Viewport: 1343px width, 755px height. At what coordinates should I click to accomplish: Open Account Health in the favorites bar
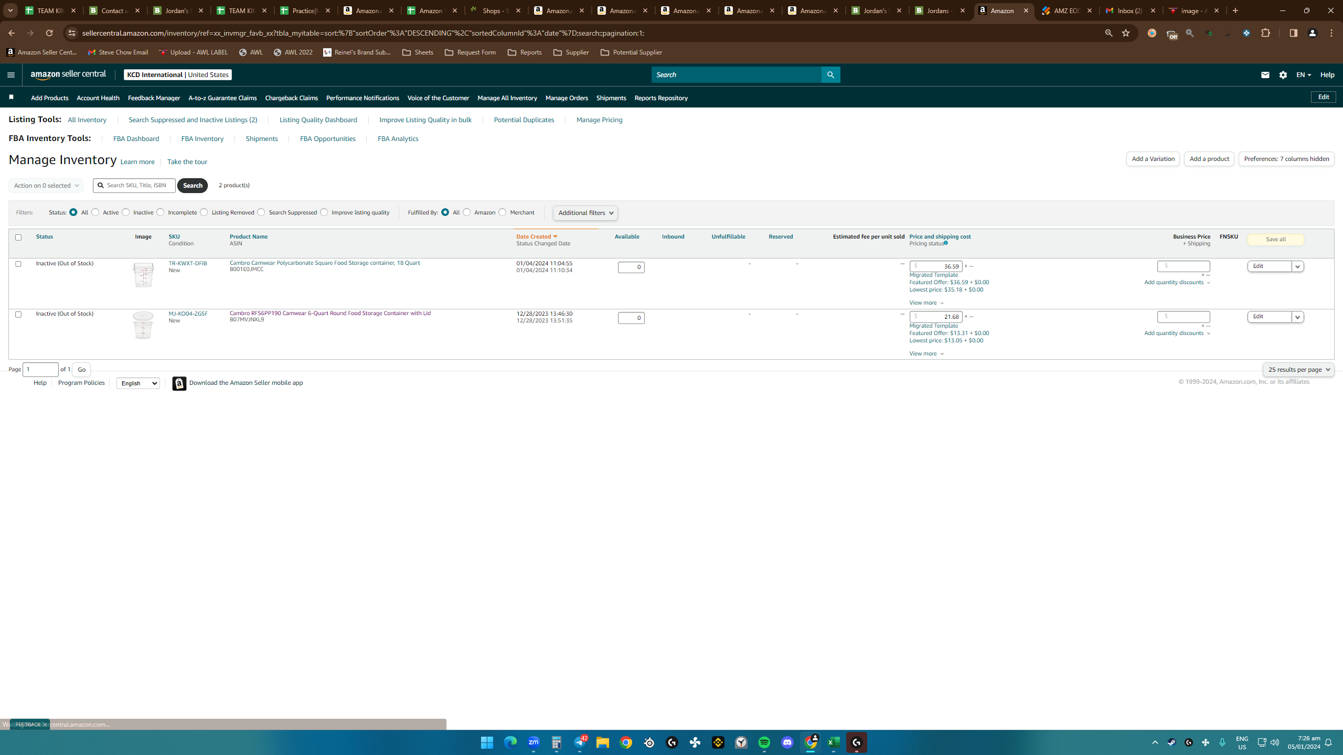[98, 98]
